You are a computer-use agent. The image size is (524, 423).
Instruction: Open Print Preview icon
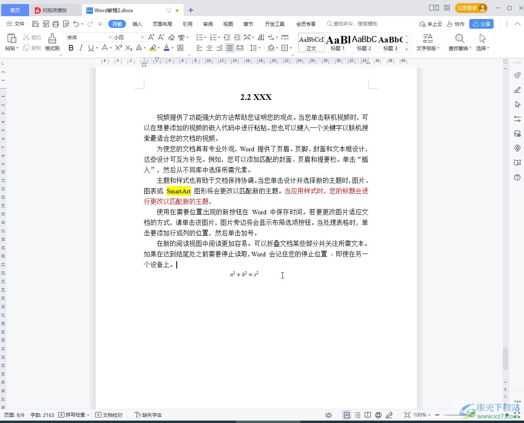(x=66, y=24)
